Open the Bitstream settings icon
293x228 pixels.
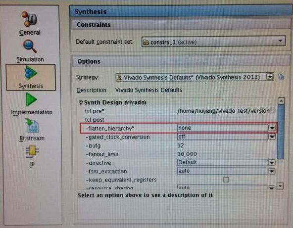pyautogui.click(x=32, y=126)
